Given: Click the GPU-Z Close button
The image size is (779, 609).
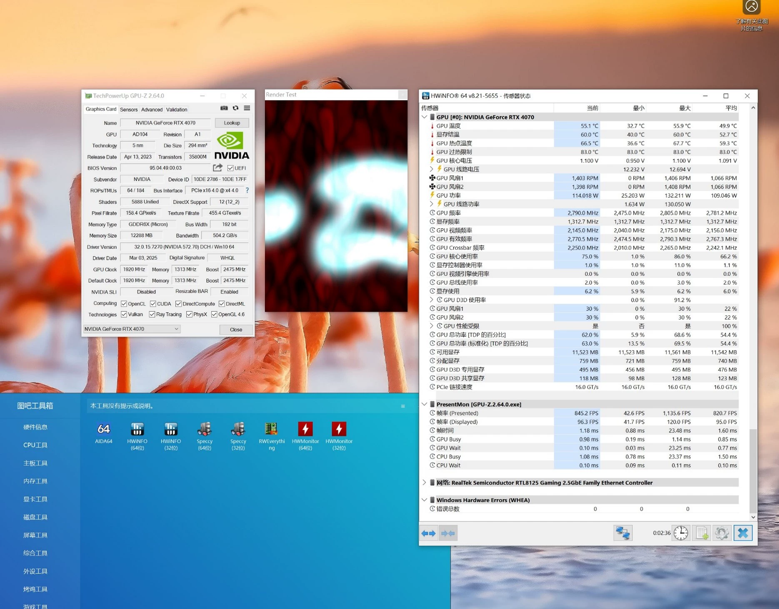Looking at the screenshot, I should [236, 329].
